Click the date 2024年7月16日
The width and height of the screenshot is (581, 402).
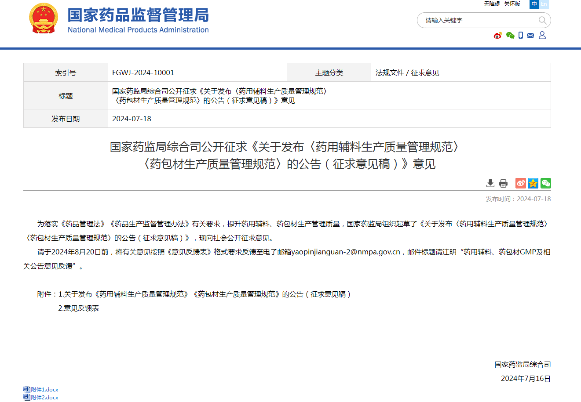pyautogui.click(x=526, y=379)
